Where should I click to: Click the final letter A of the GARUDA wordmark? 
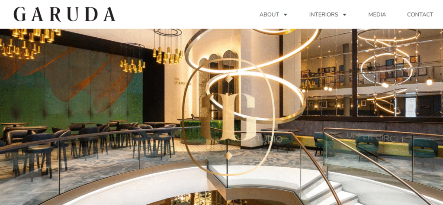(109, 14)
